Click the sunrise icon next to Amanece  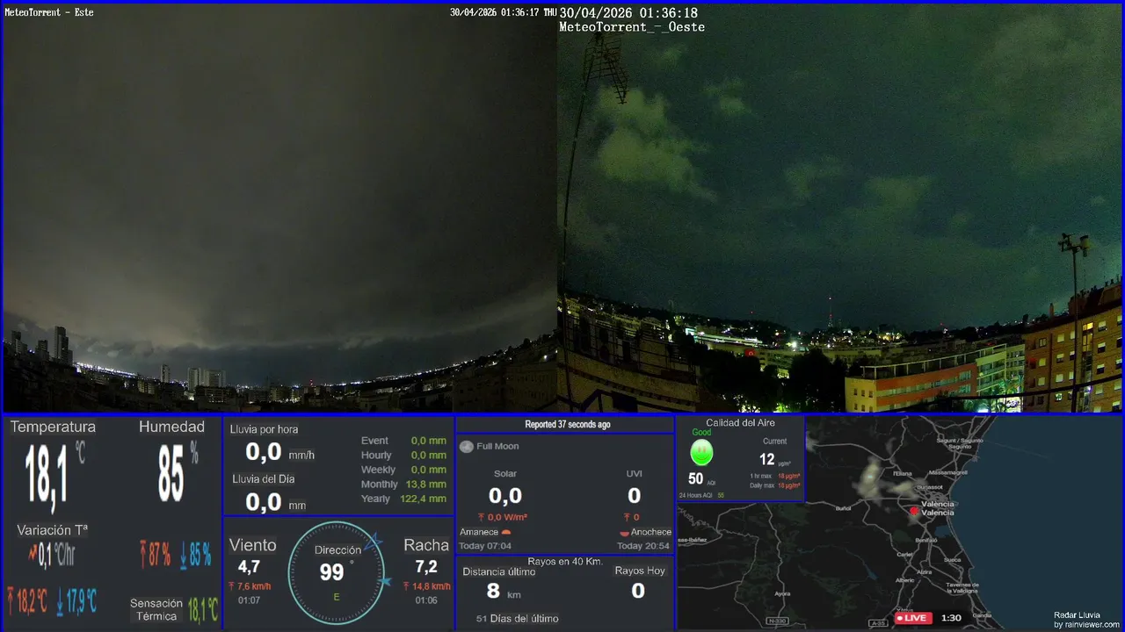(506, 532)
